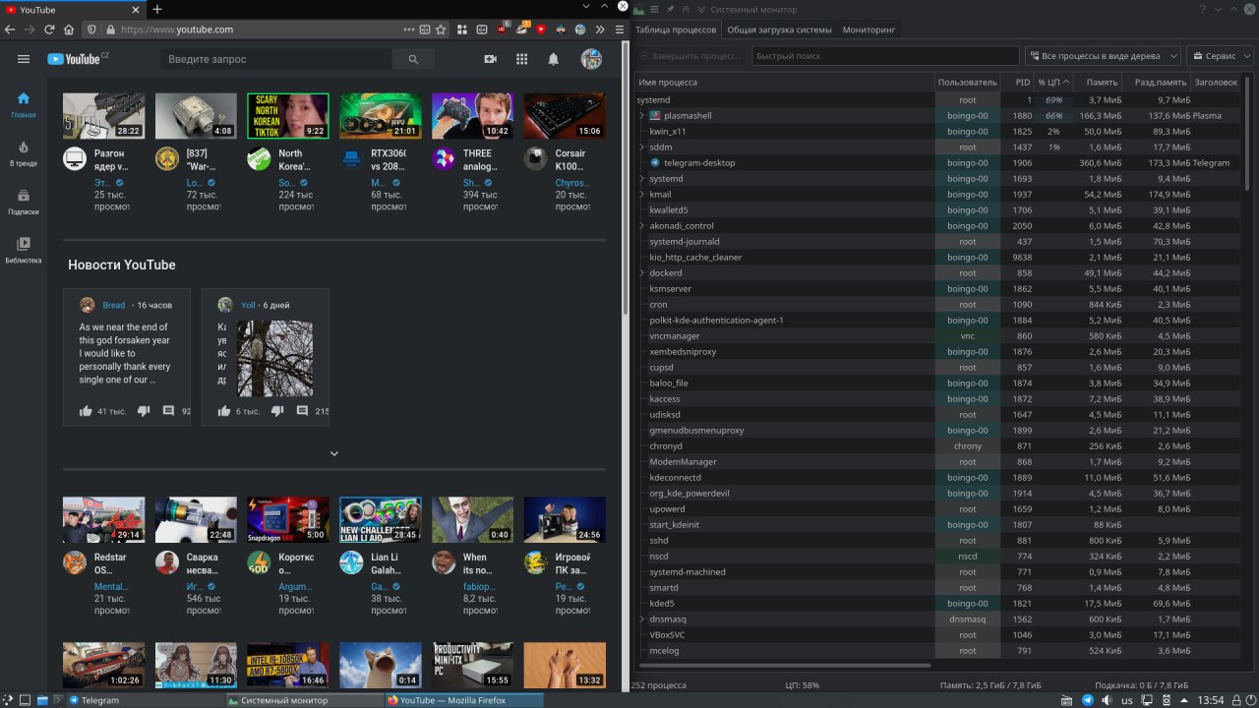This screenshot has width=1259, height=708.
Task: Open the Redstar OS video title
Action: [110, 563]
